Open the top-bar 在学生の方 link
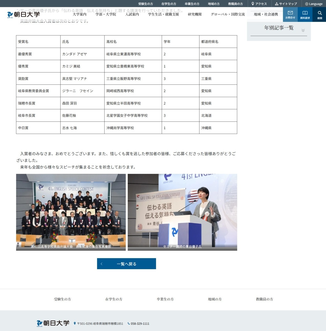The width and height of the screenshot is (326, 331). click(x=169, y=4)
